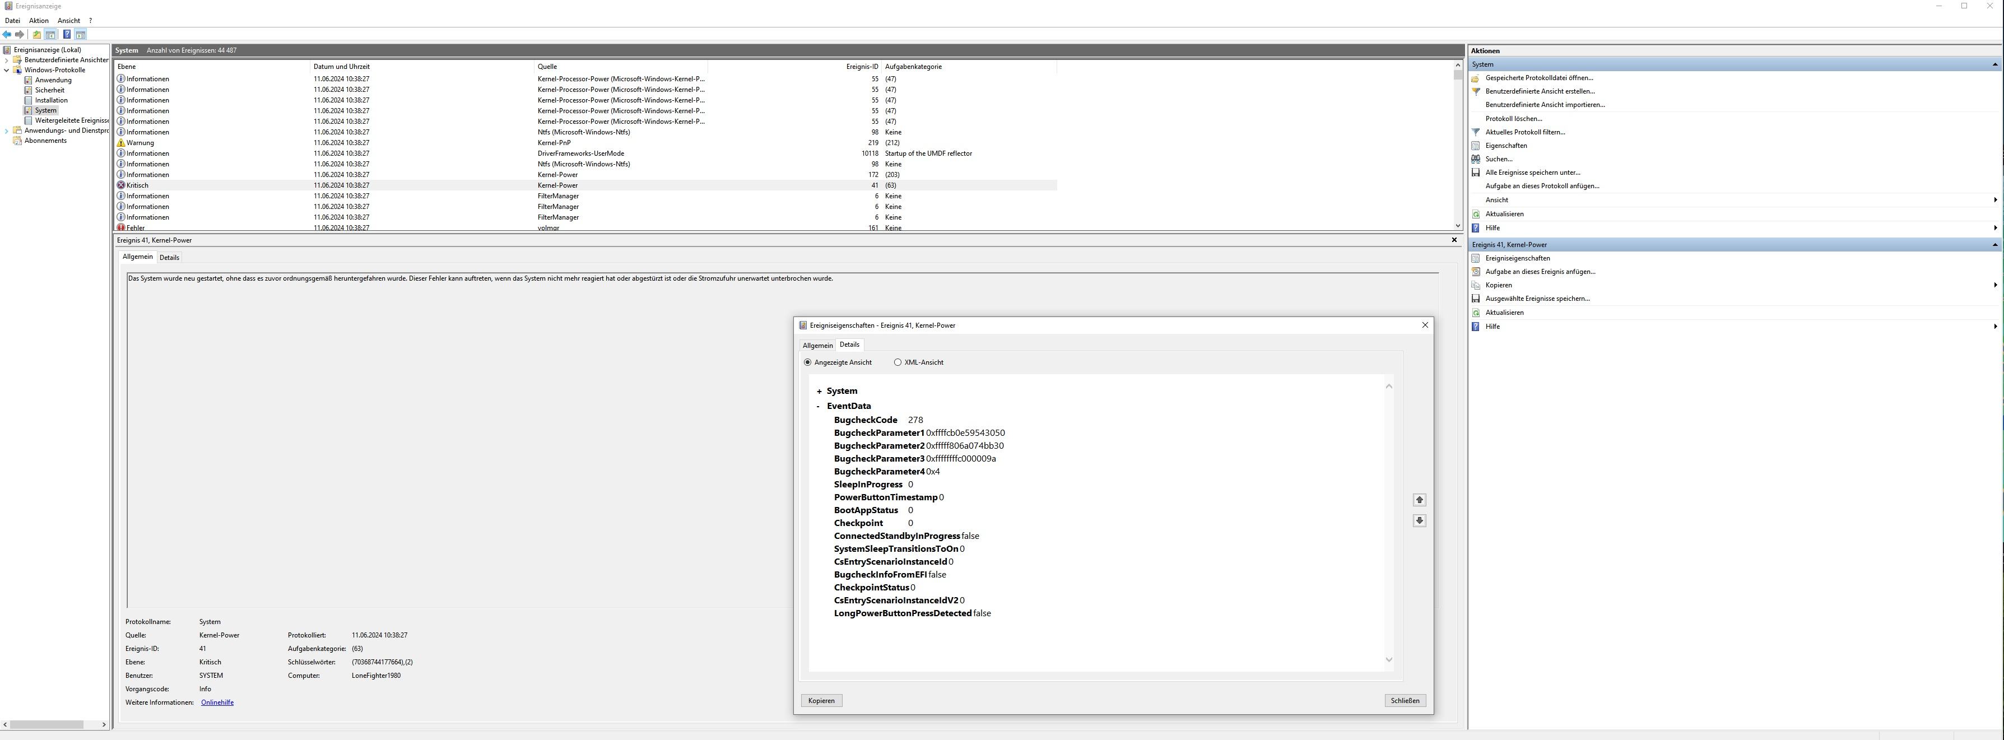This screenshot has width=2004, height=740.
Task: Click Aktualisieren under Ereignis 41 actions
Action: point(1505,313)
